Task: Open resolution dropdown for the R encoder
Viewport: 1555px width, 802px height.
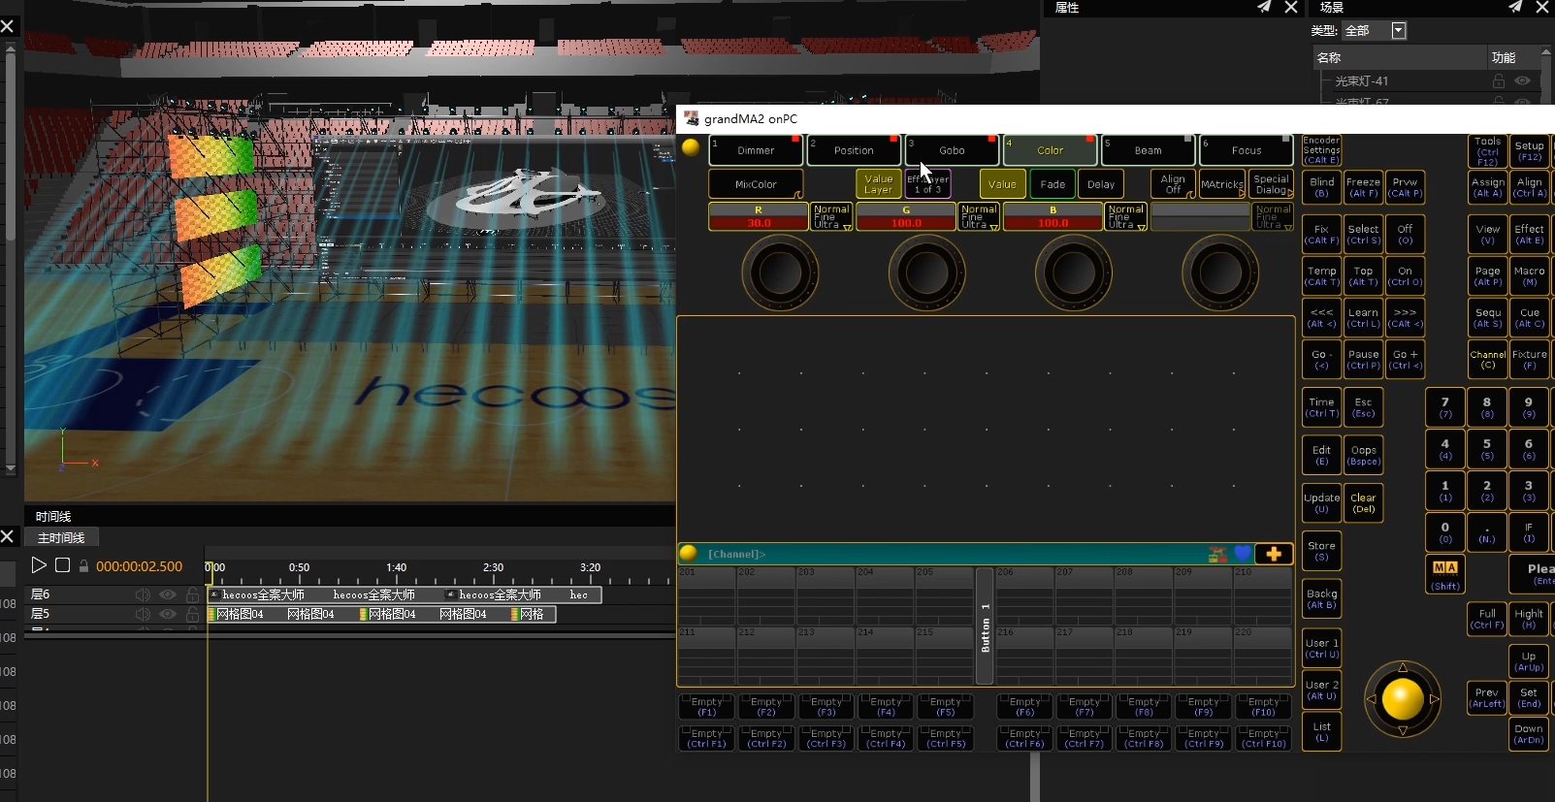Action: tap(831, 216)
